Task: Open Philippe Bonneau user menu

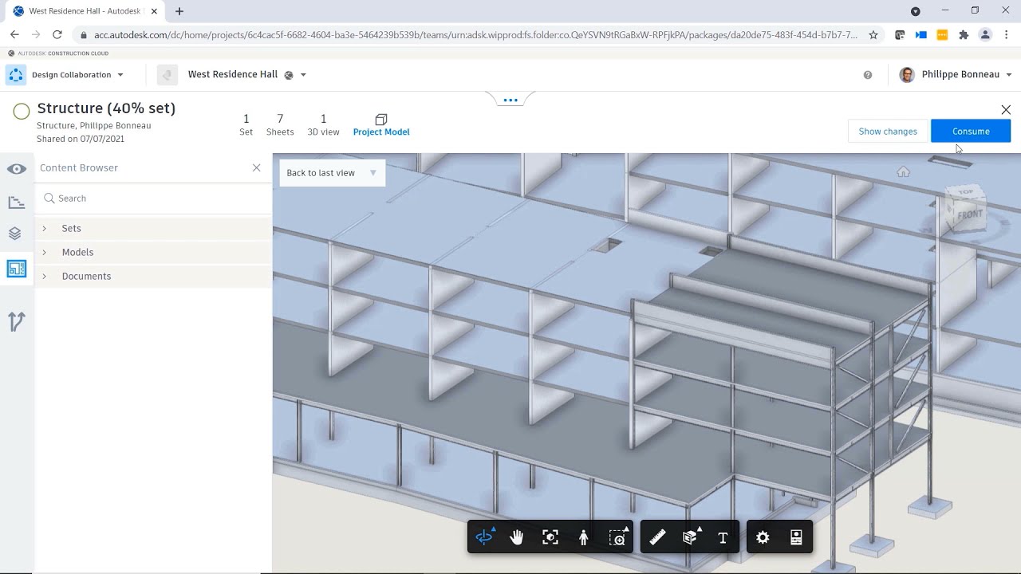Action: click(x=1009, y=75)
